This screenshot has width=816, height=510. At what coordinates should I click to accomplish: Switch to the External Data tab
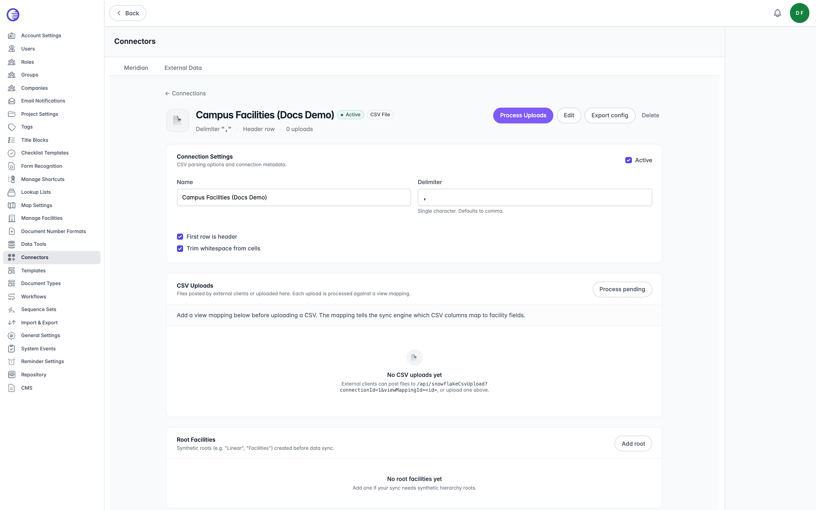pyautogui.click(x=183, y=68)
